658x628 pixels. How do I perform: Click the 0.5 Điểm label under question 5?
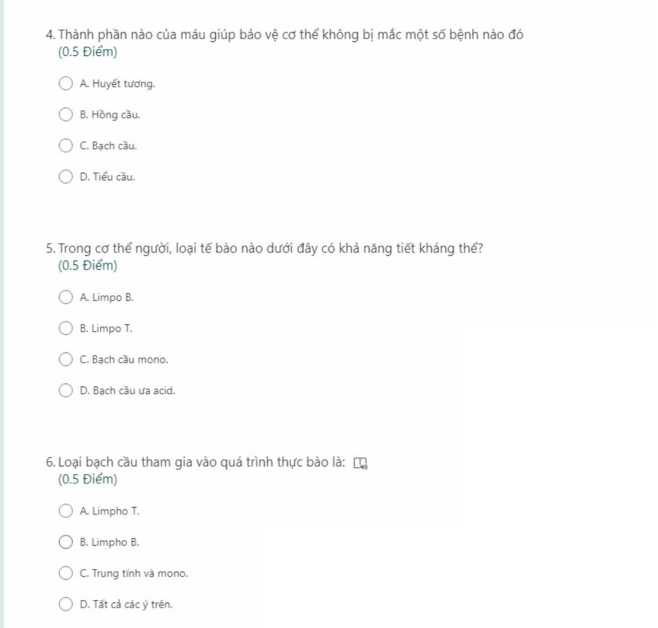87,265
